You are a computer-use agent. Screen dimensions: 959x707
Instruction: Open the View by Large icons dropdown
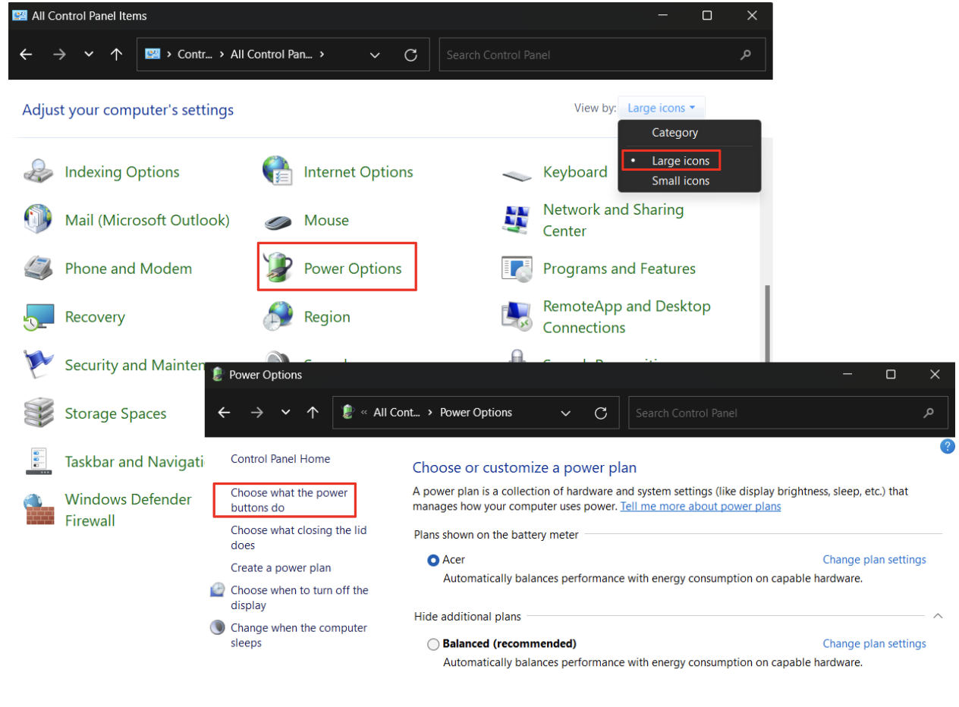(661, 108)
